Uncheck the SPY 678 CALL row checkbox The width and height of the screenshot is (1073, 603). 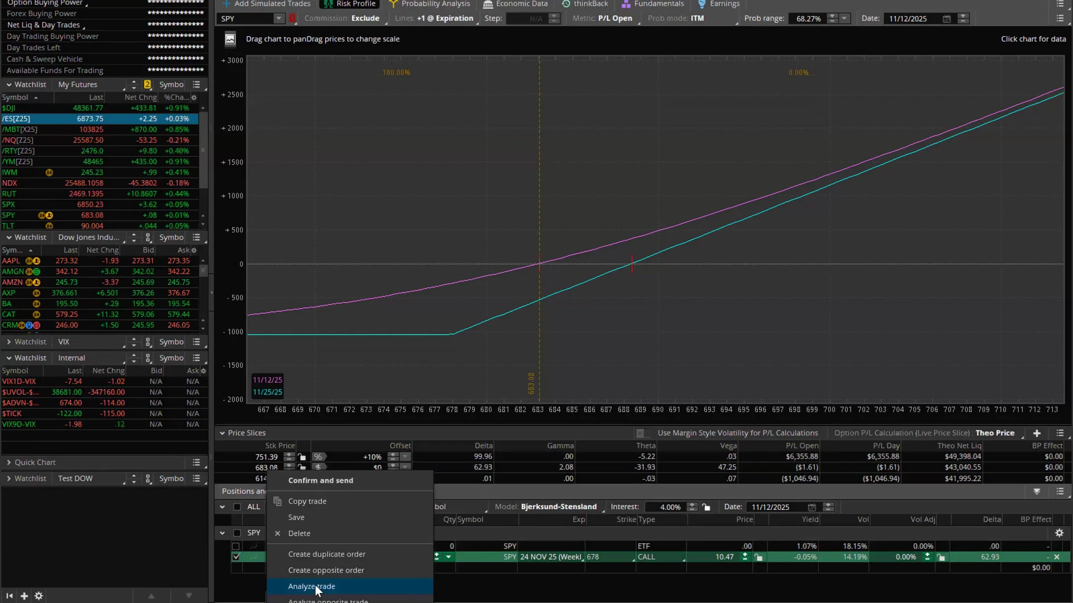coord(236,557)
